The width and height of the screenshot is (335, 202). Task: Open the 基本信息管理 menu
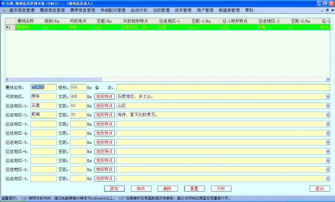point(22,10)
